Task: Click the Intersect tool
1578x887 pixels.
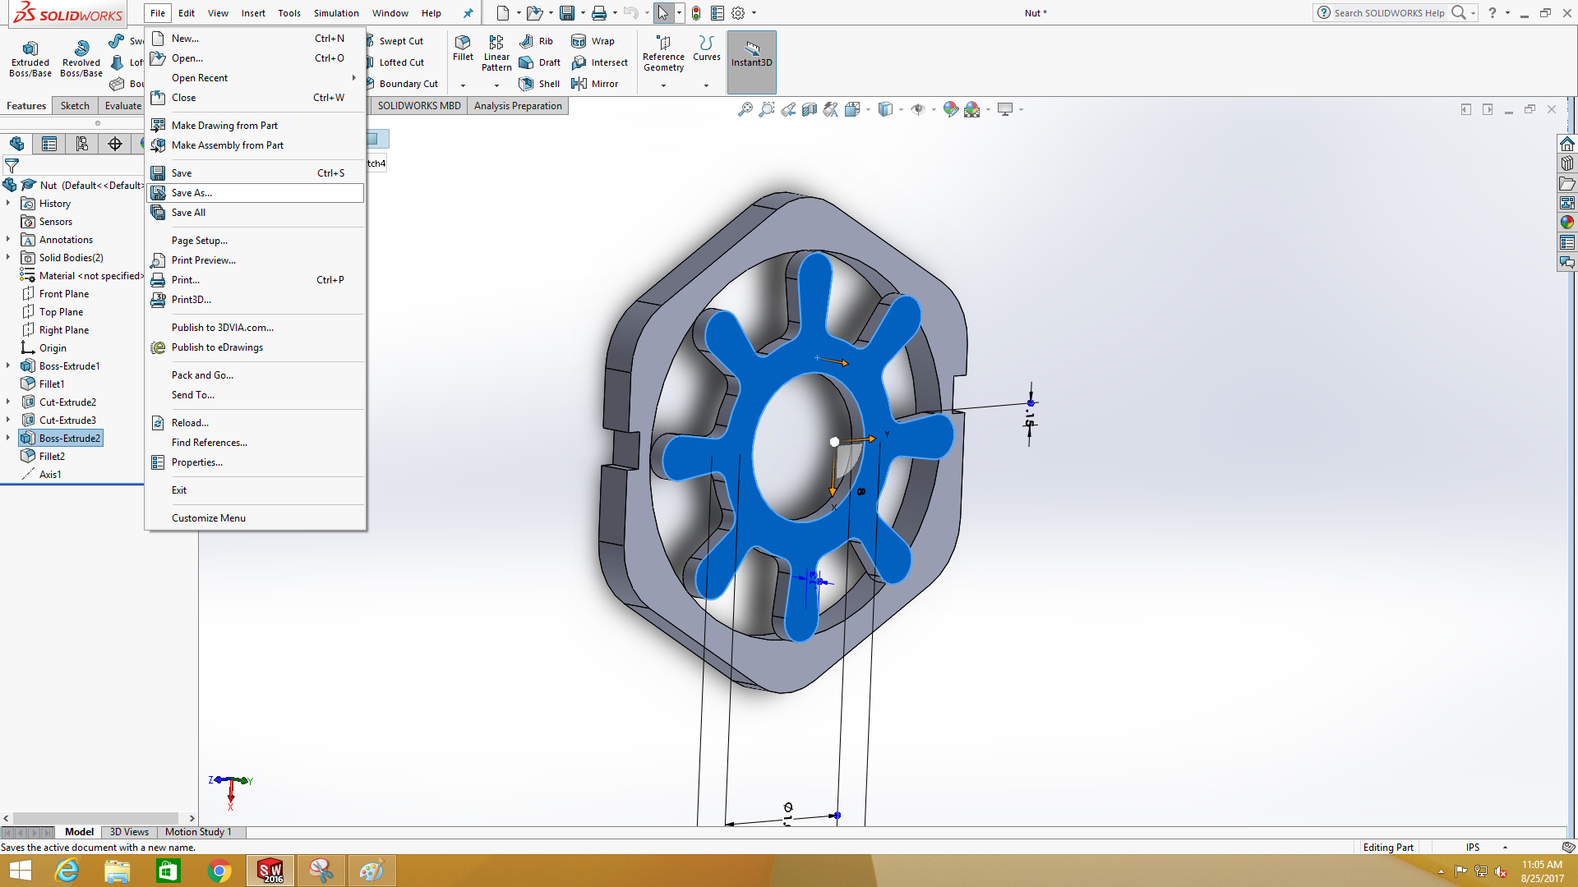Action: [599, 62]
